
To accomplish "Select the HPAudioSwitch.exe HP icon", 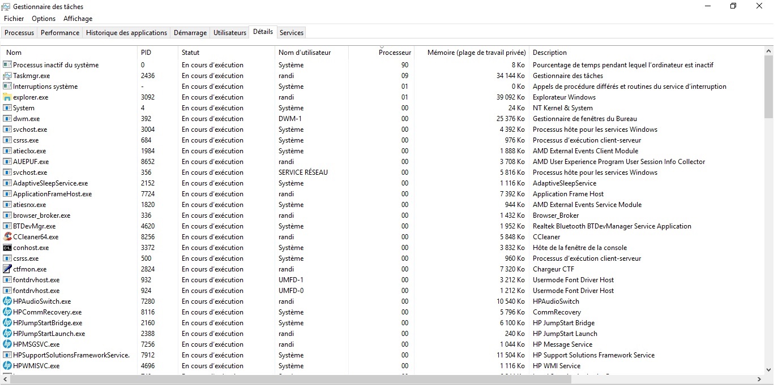I will pyautogui.click(x=7, y=301).
